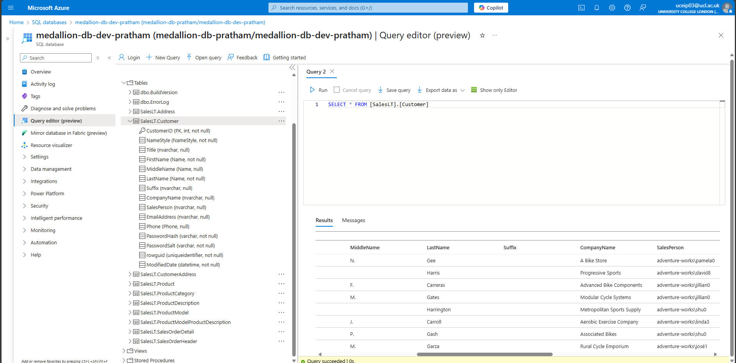This screenshot has width=736, height=363.
Task: Expand the Settings section
Action: [40, 157]
